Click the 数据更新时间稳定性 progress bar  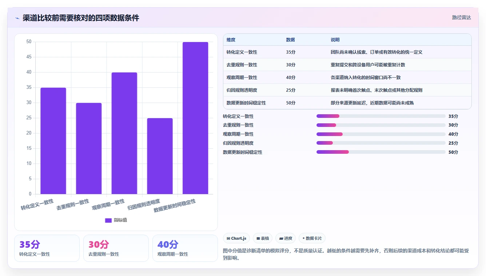coord(381,152)
